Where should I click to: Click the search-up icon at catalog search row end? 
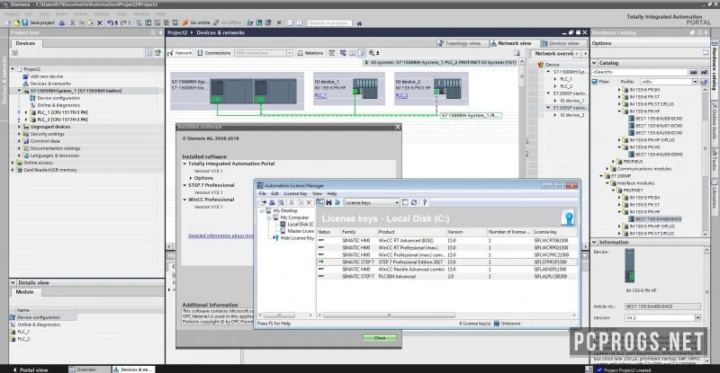click(704, 72)
